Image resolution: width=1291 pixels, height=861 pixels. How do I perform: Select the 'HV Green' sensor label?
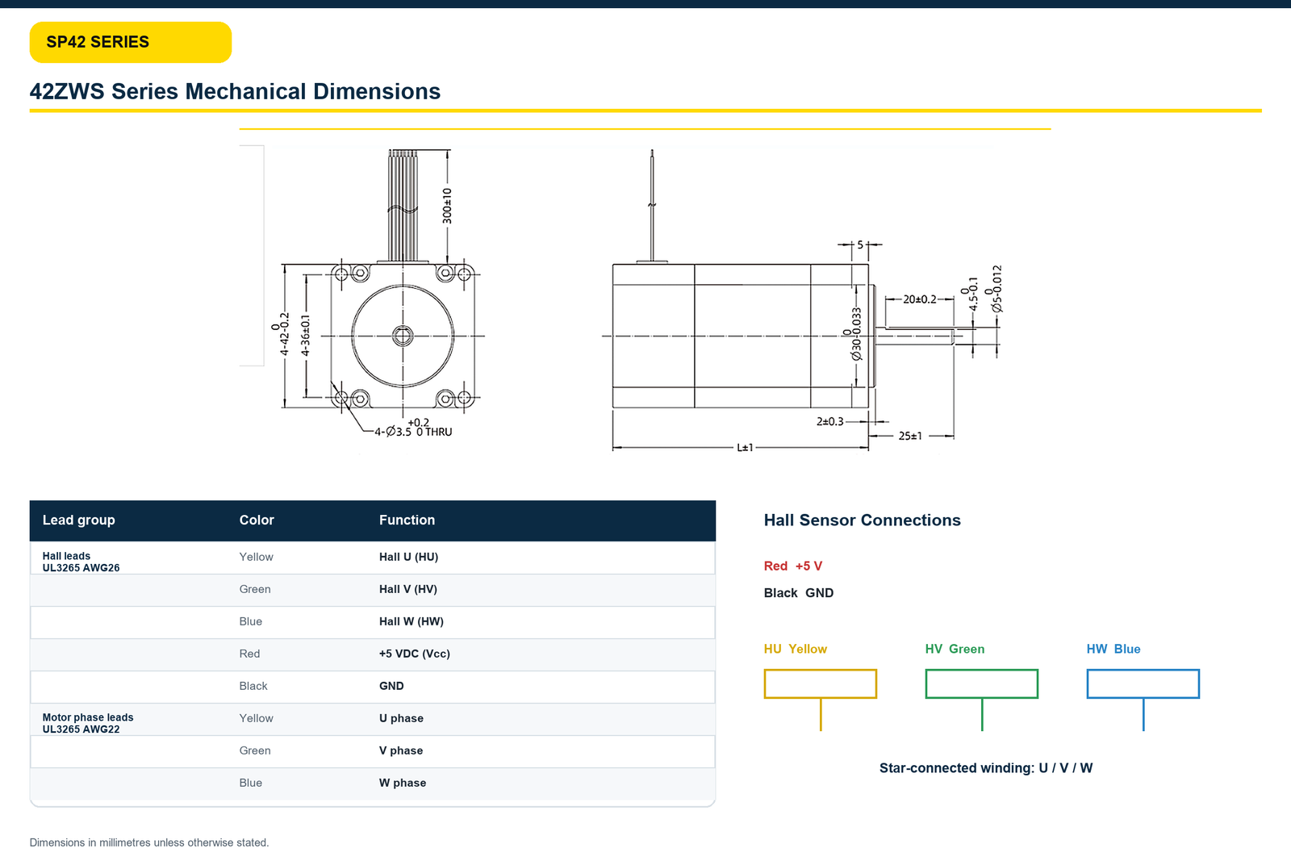tap(955, 649)
